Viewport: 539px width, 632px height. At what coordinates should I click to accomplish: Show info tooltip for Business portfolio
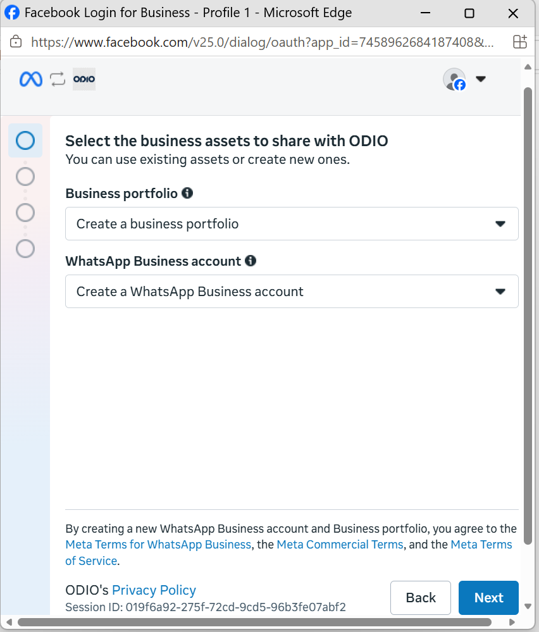[187, 193]
